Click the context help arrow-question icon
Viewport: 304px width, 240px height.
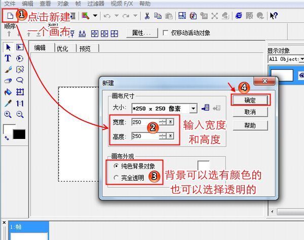pyautogui.click(x=274, y=16)
